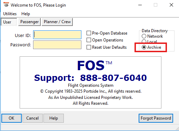Click the OK button to log in
Screen dimensions: 179x131
(11, 118)
